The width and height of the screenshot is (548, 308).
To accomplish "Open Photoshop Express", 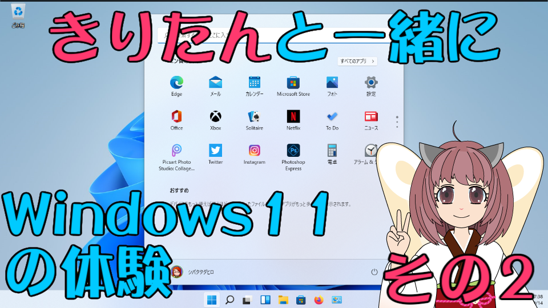I will 293,157.
